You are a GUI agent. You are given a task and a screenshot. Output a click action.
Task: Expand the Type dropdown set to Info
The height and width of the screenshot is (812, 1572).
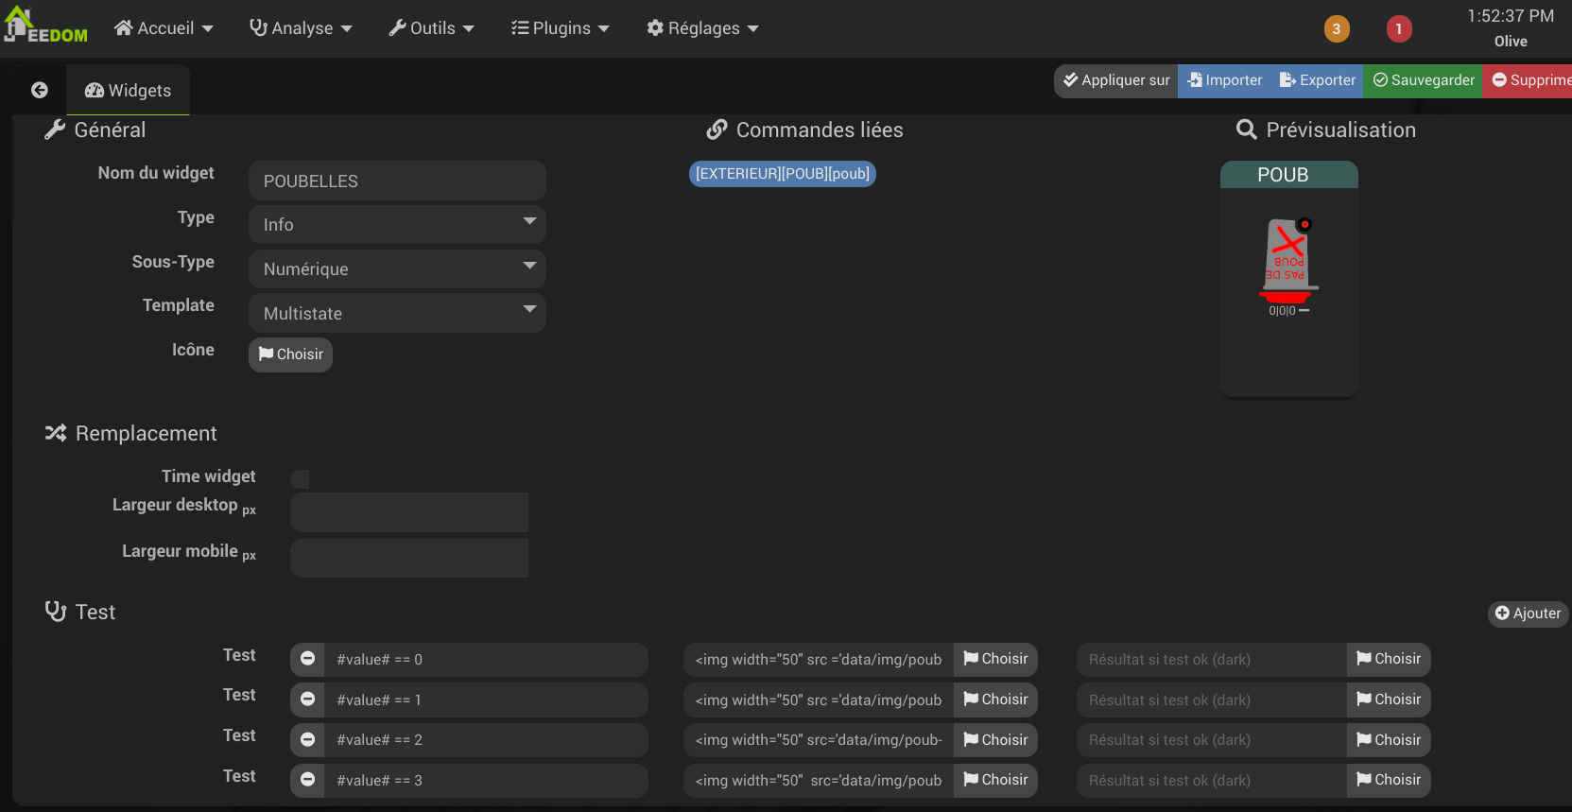(397, 225)
